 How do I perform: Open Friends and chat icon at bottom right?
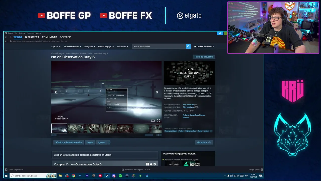(x=262, y=170)
